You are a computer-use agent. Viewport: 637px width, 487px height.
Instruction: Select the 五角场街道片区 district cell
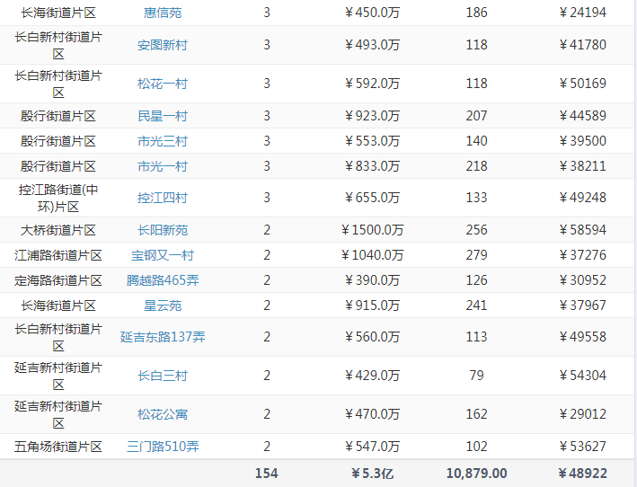pyautogui.click(x=58, y=447)
